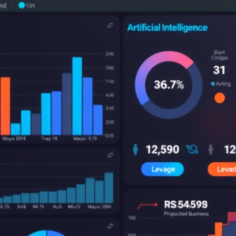
Task: Select the tallest cyan bar in the top chart
Action: (x=77, y=96)
